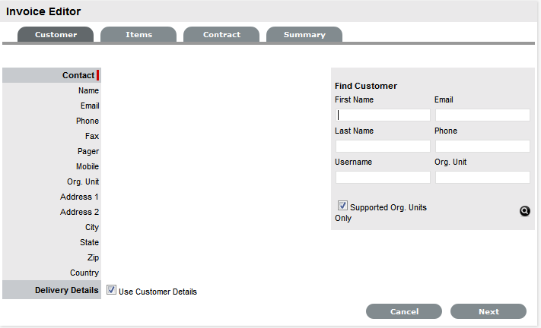This screenshot has height=328, width=541.
Task: Click the Contact section header
Action: point(78,75)
